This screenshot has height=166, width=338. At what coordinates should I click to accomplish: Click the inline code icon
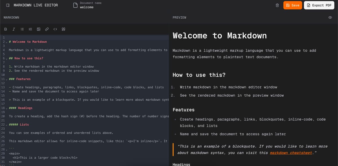click(x=55, y=29)
